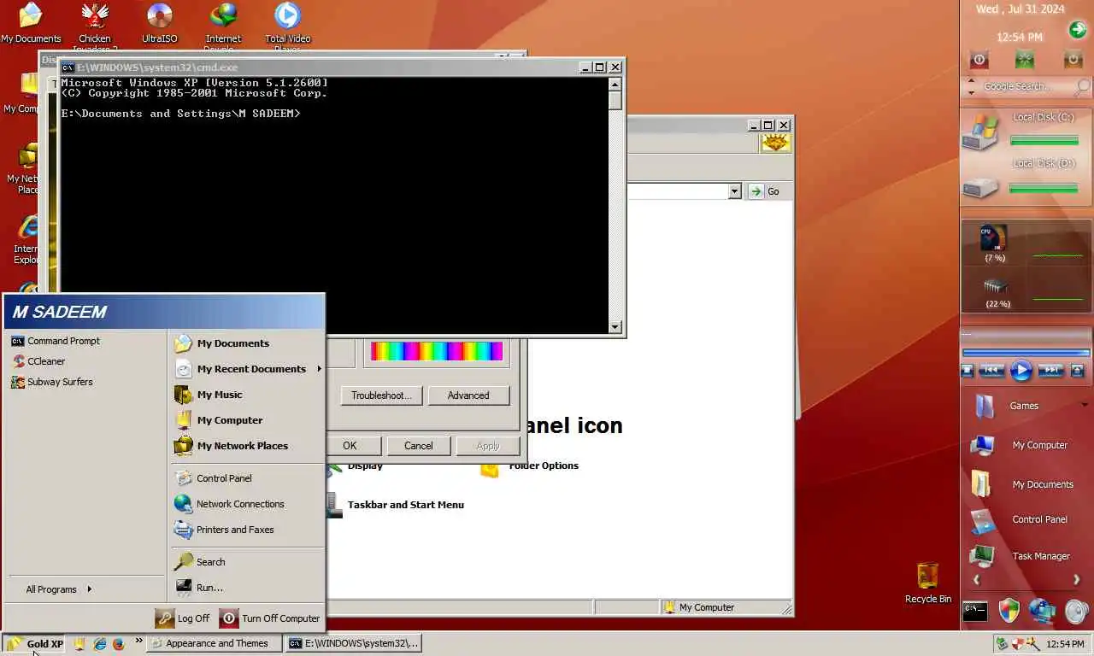Click the command prompt icon in the sidebar's bottom row
The width and height of the screenshot is (1094, 656).
[x=975, y=612]
